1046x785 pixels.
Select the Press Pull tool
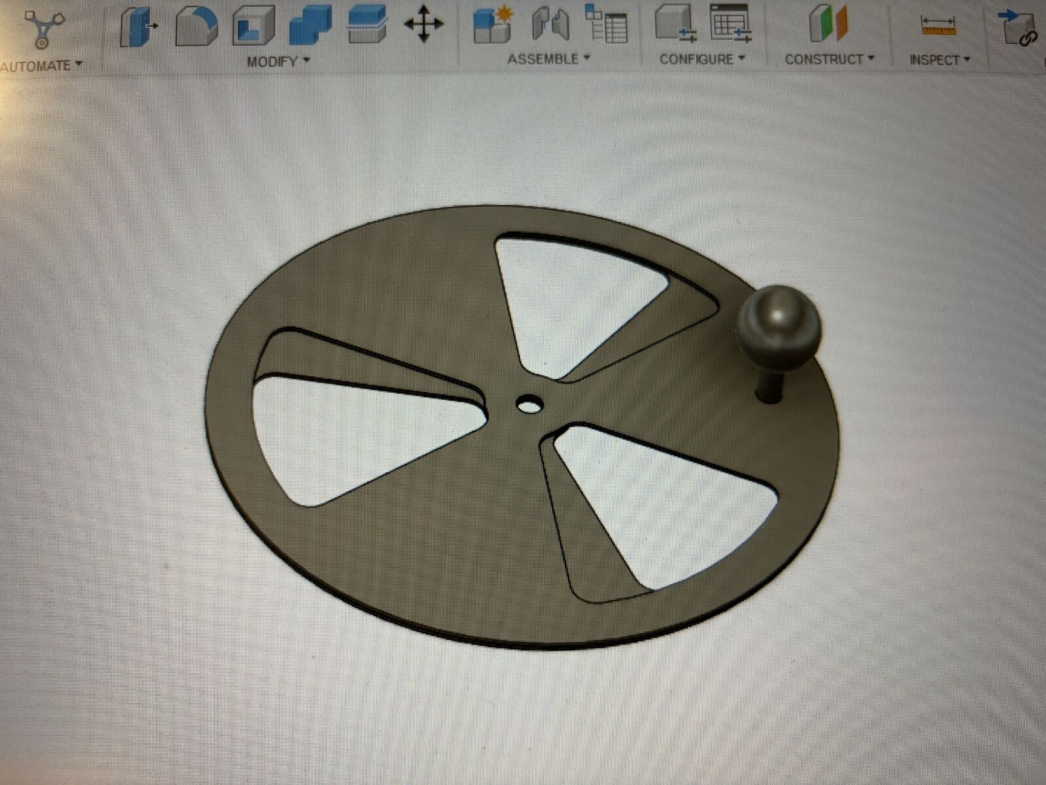click(x=138, y=27)
